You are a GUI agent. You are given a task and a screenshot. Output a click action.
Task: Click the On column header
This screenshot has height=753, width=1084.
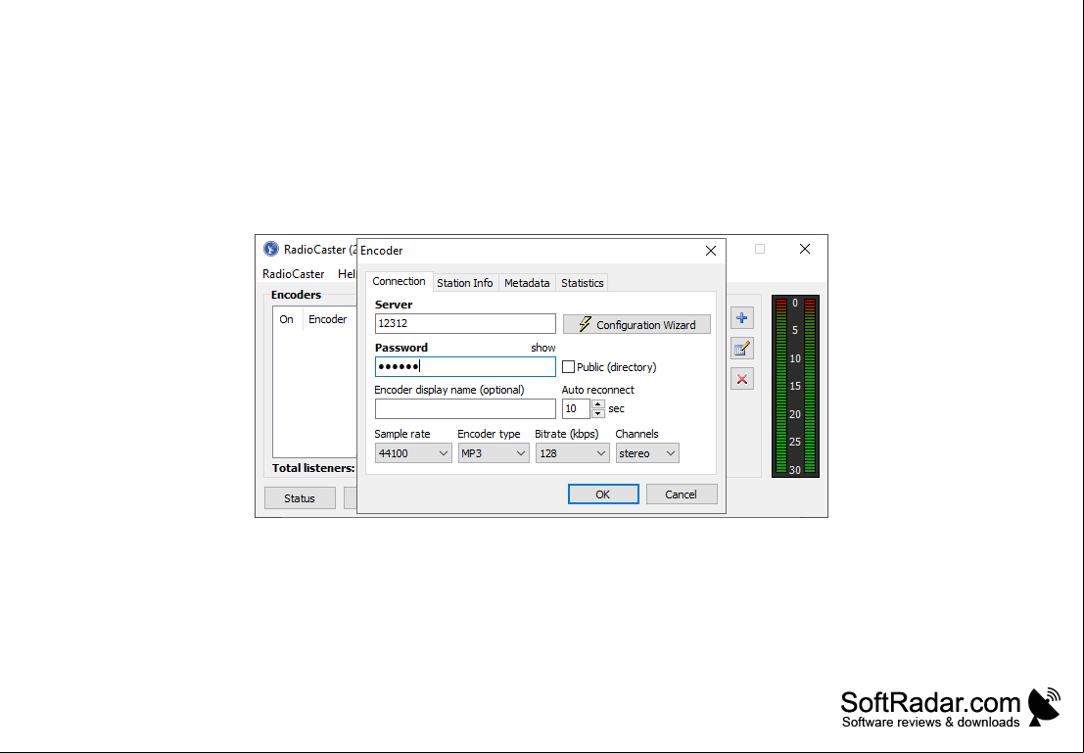click(286, 319)
